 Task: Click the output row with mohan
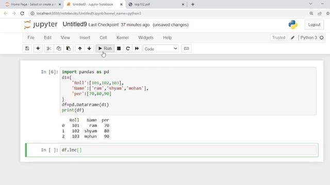click(86, 136)
